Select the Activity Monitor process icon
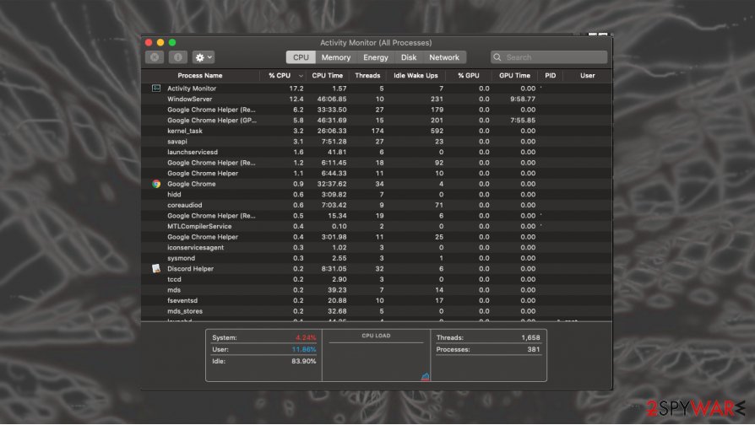Viewport: 755px width, 425px height. point(156,88)
